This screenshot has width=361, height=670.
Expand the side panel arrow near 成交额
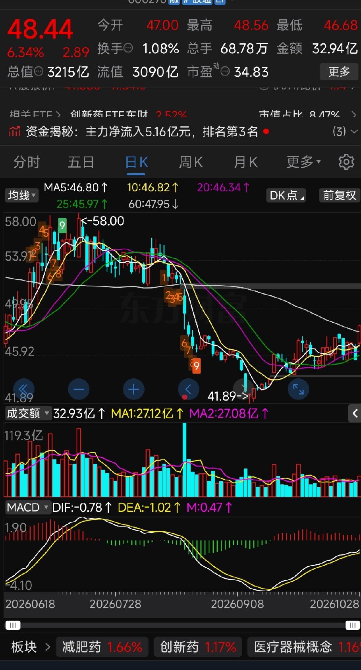354,413
